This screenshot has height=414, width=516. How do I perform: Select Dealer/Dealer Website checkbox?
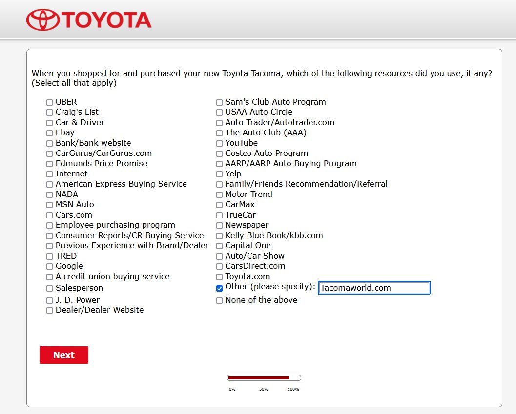pos(49,310)
